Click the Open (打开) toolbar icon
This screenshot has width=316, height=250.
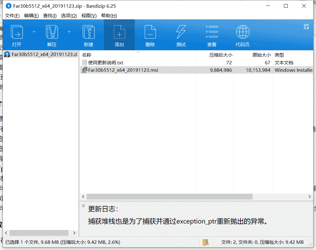point(17,32)
